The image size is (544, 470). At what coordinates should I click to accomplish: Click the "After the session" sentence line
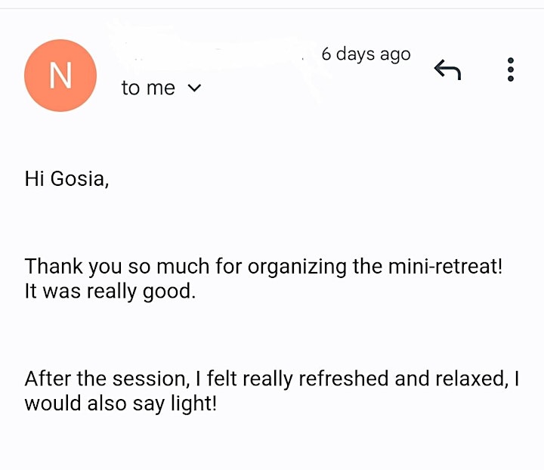[x=272, y=379]
